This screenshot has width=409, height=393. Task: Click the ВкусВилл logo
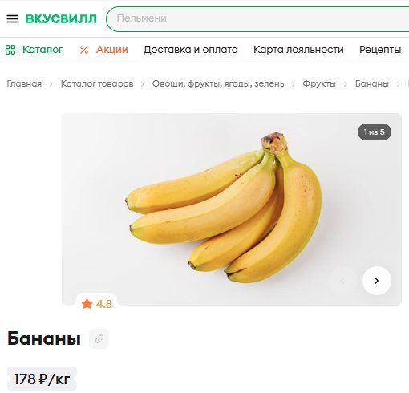61,19
